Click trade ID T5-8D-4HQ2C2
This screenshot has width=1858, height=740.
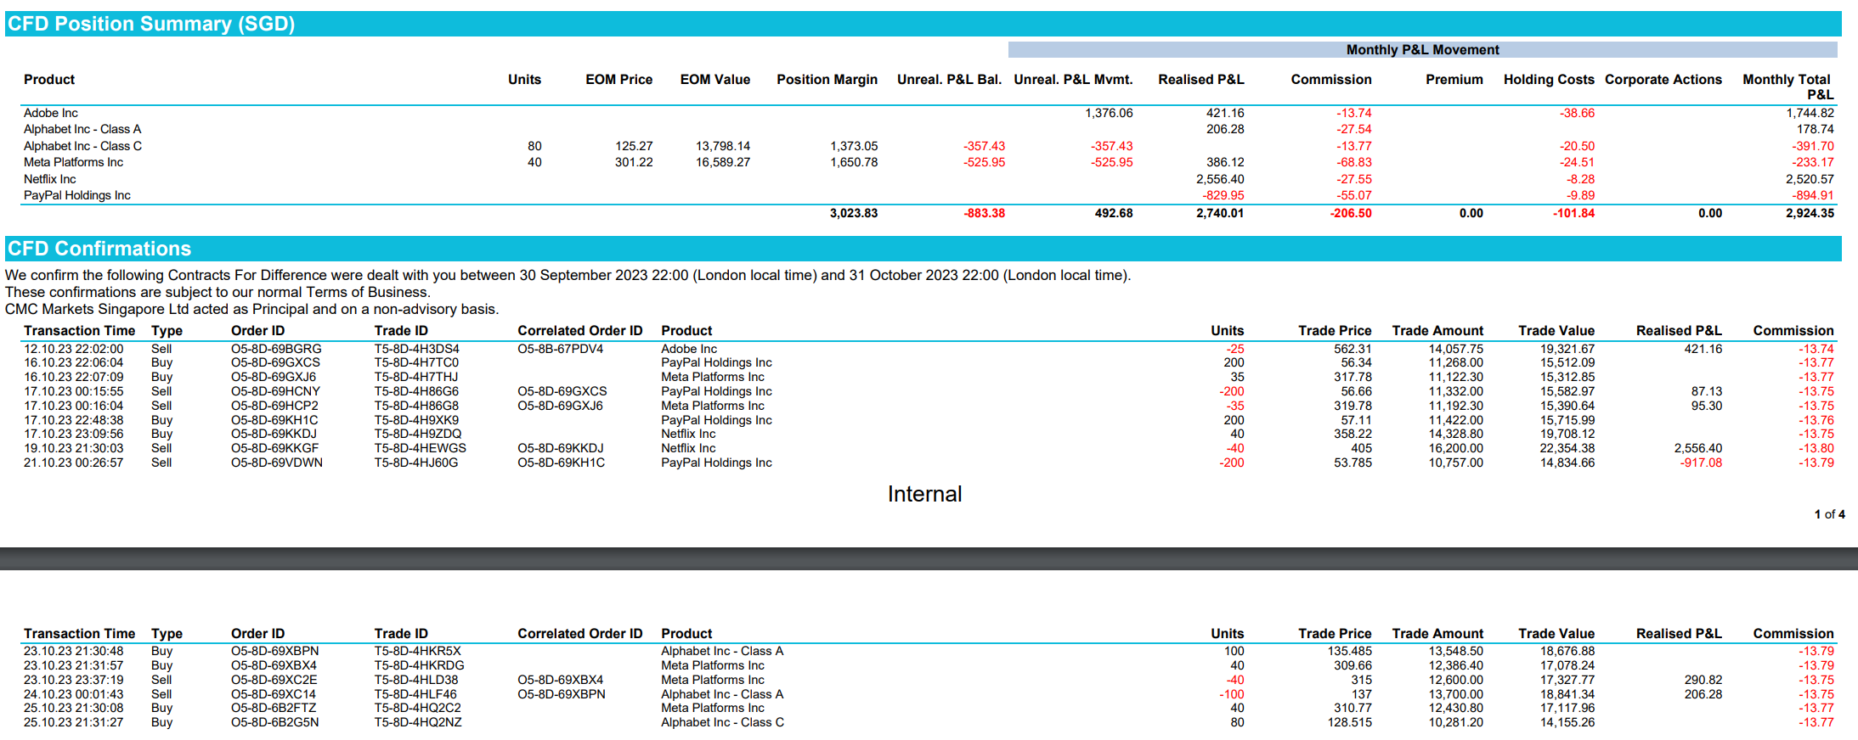click(x=417, y=708)
